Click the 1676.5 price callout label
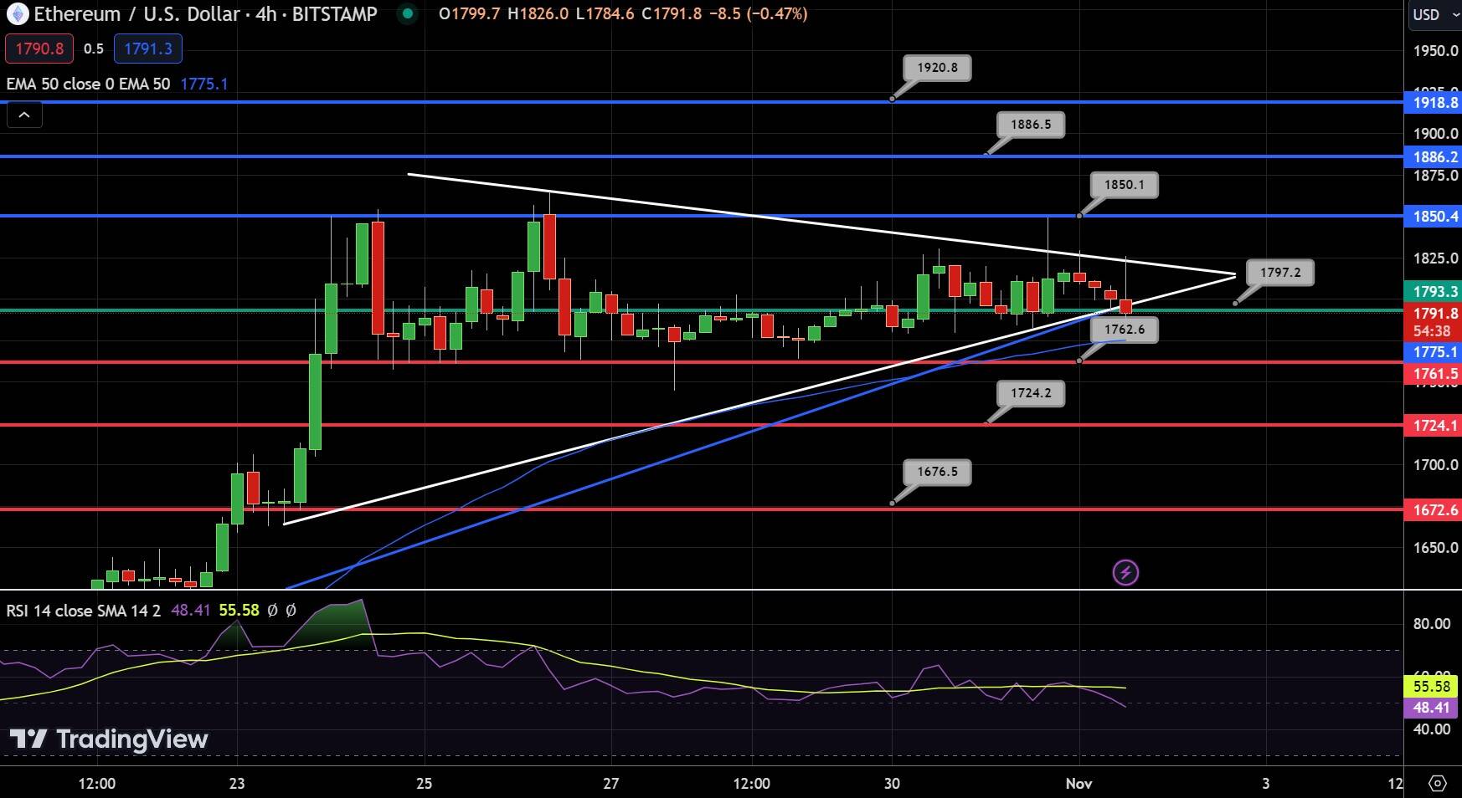The width and height of the screenshot is (1462, 798). tap(937, 472)
